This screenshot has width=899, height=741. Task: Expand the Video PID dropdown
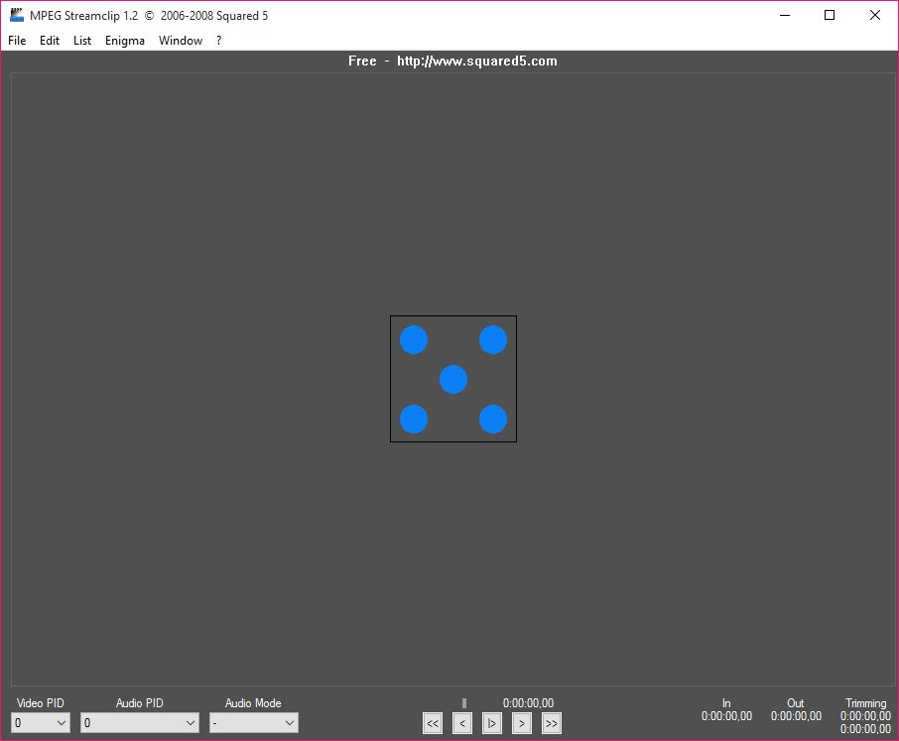[x=41, y=723]
